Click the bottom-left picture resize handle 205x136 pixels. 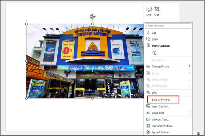[x=26, y=98]
